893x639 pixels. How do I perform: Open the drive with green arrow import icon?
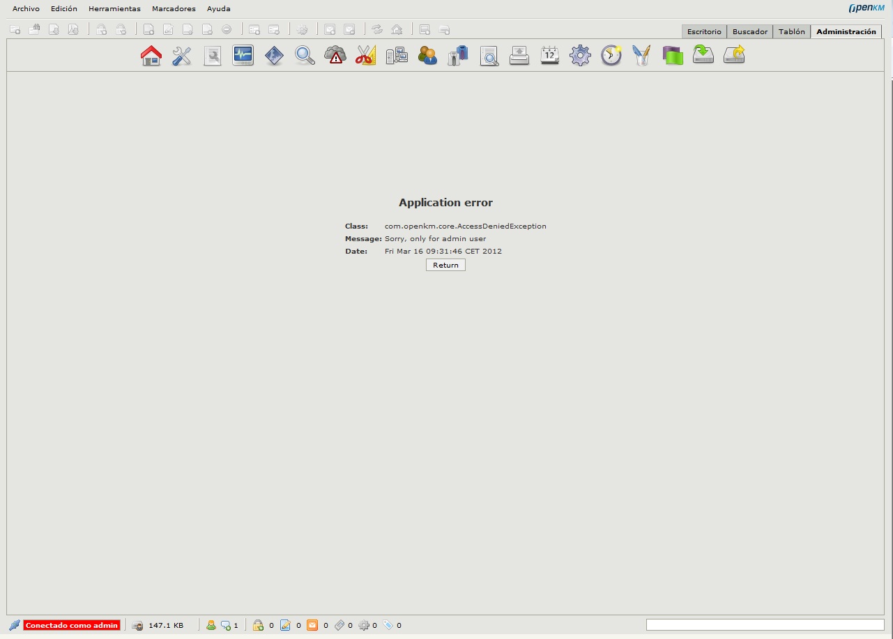pyautogui.click(x=703, y=55)
